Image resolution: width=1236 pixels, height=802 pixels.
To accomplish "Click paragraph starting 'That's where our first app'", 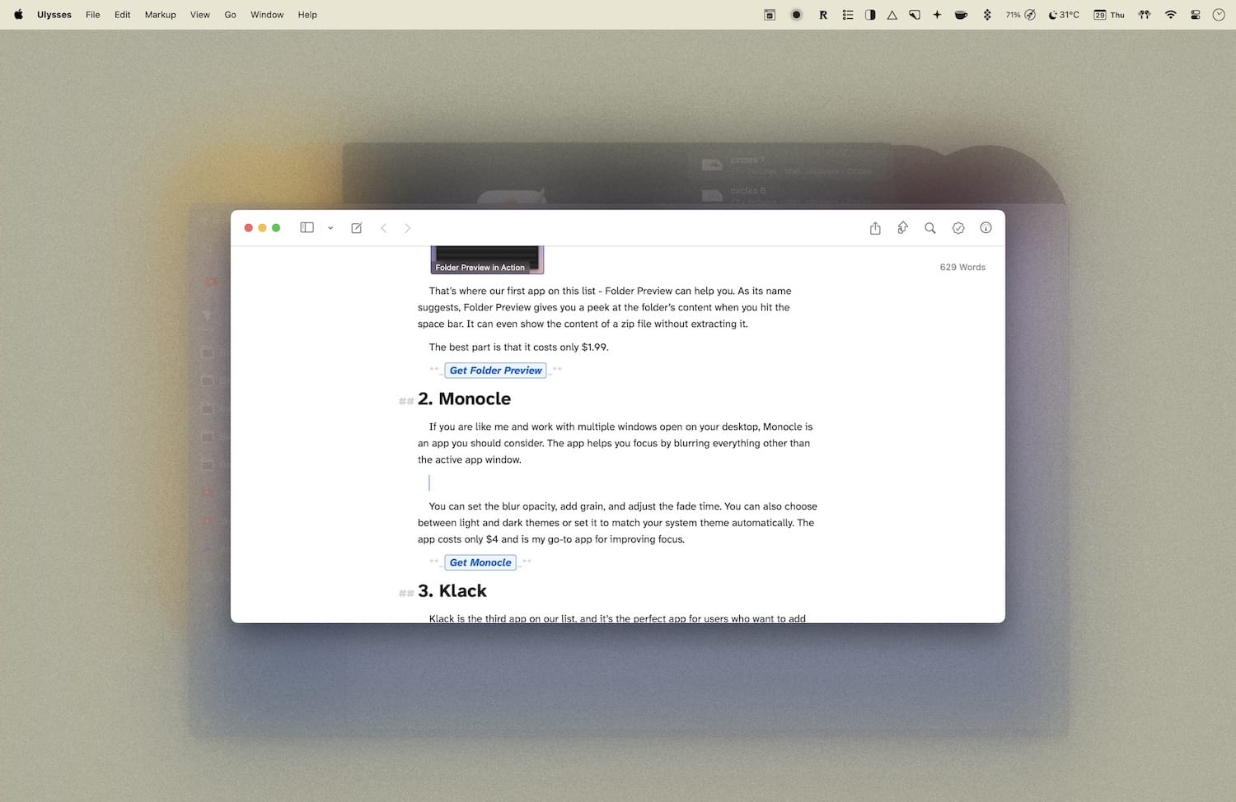I will pyautogui.click(x=605, y=307).
